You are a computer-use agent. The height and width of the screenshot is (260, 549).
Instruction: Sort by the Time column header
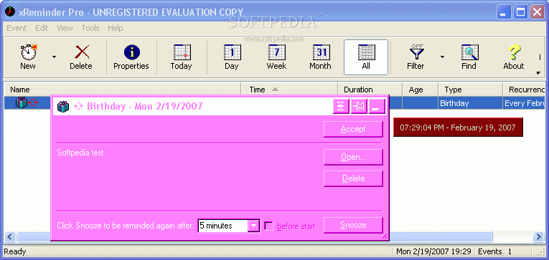point(289,90)
